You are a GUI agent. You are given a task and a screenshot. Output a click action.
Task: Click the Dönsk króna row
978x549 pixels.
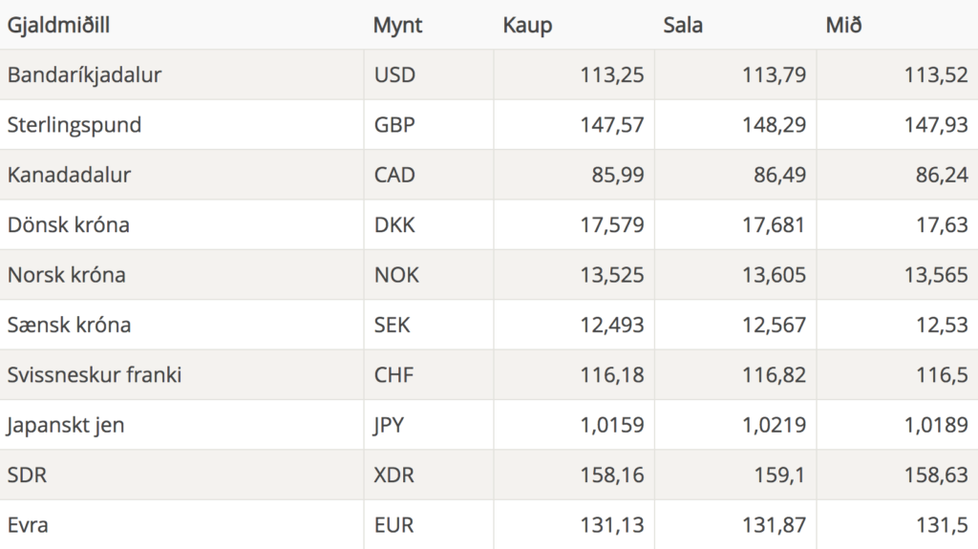(x=489, y=224)
